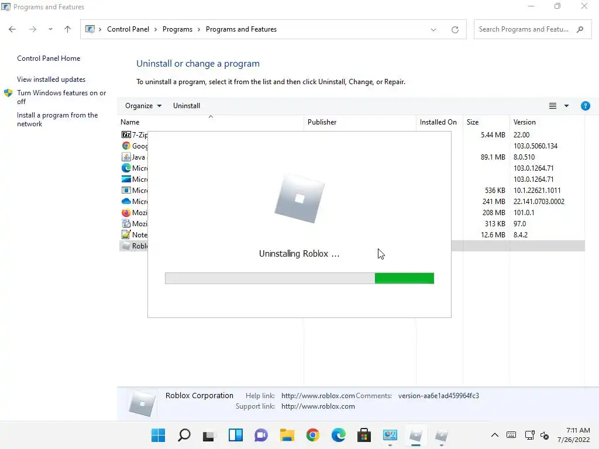The image size is (599, 449).
Task: Select the 7-Zip program icon
Action: coord(126,135)
